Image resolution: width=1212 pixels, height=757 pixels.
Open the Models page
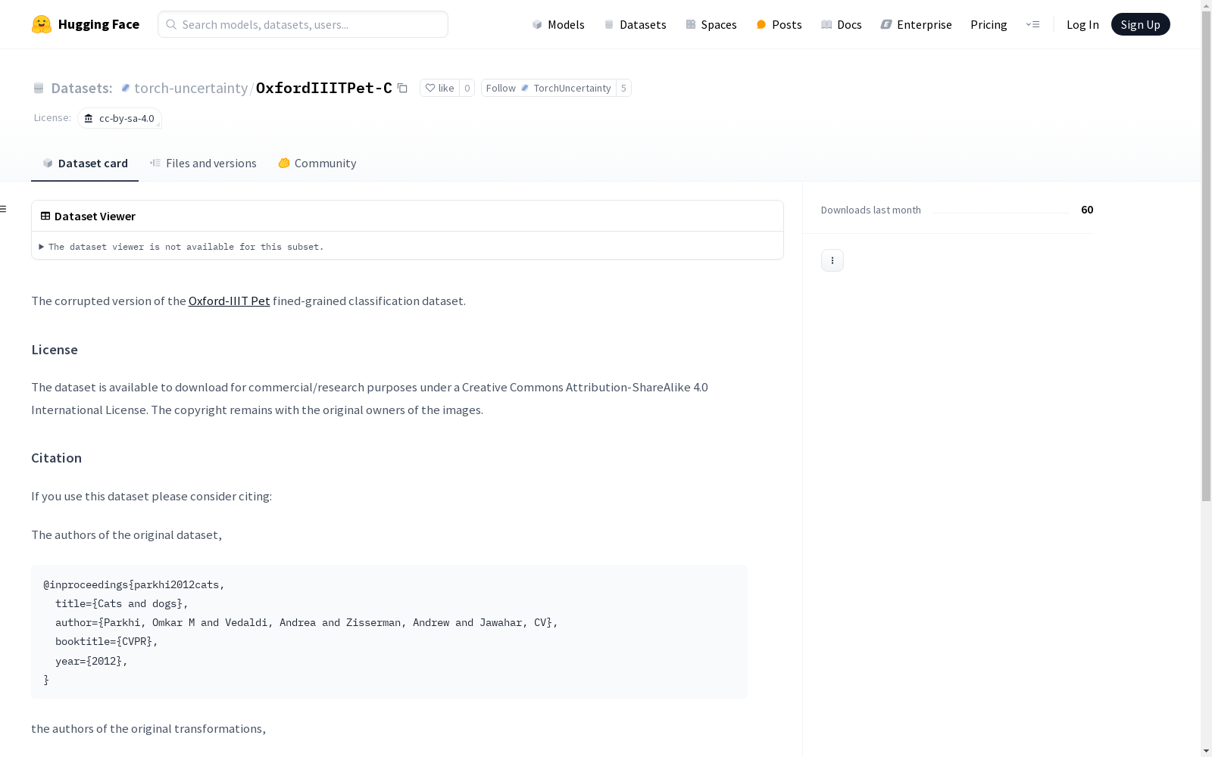point(558,24)
